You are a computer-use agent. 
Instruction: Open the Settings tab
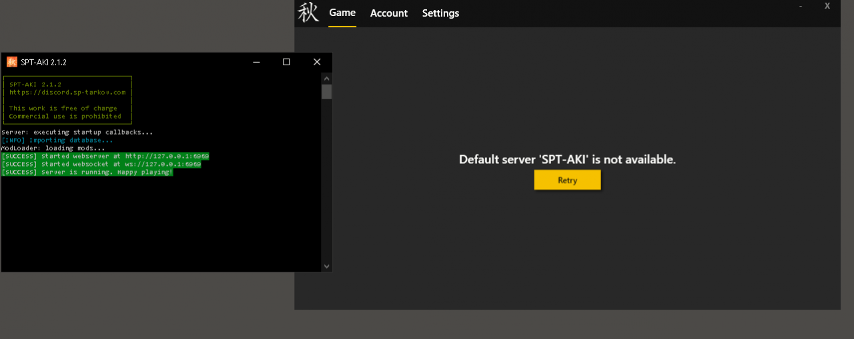point(440,13)
